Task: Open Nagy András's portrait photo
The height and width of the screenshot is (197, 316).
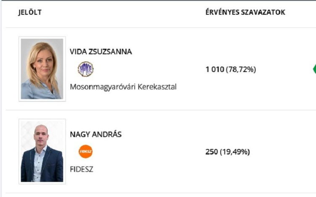Action: [x=42, y=151]
